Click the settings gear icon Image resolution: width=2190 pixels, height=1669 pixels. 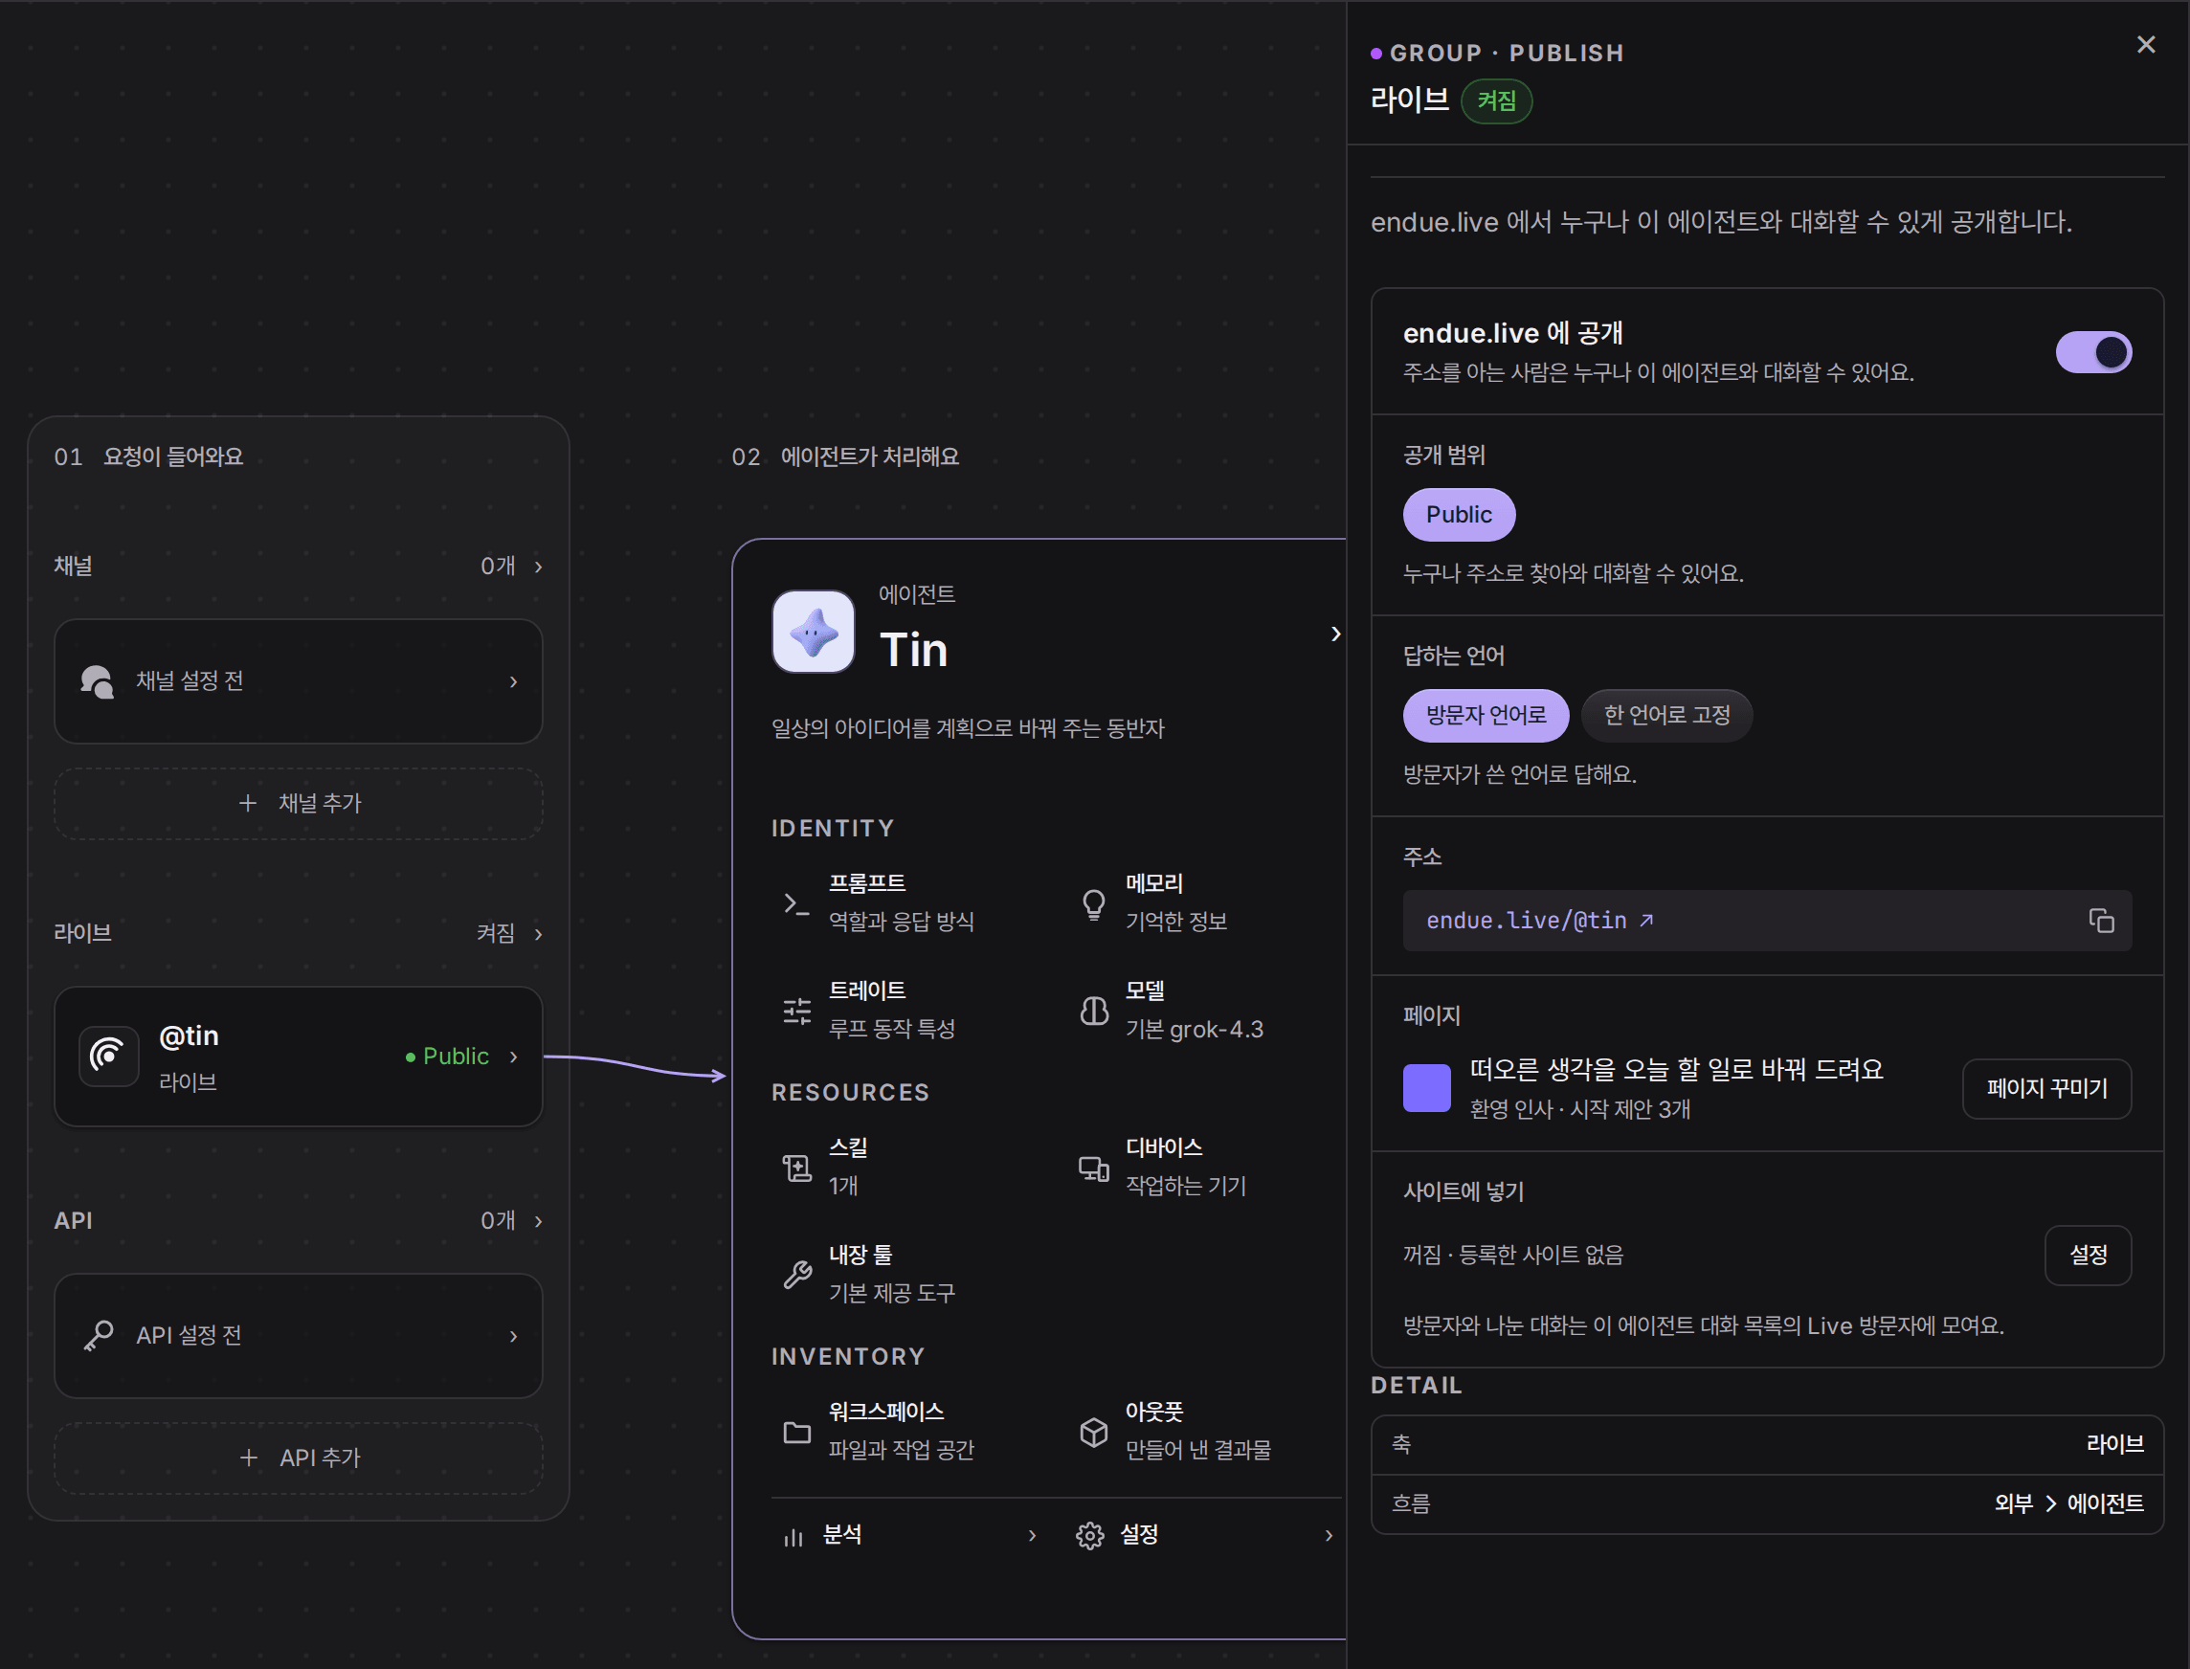coord(1089,1536)
